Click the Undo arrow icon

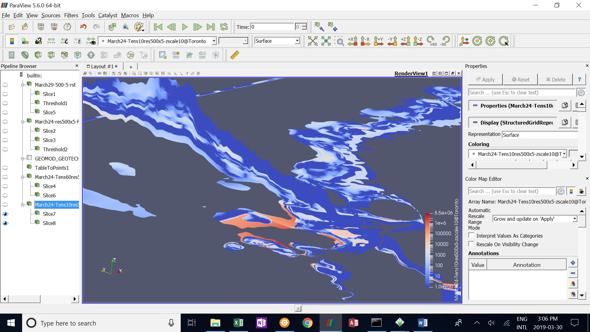[83, 27]
